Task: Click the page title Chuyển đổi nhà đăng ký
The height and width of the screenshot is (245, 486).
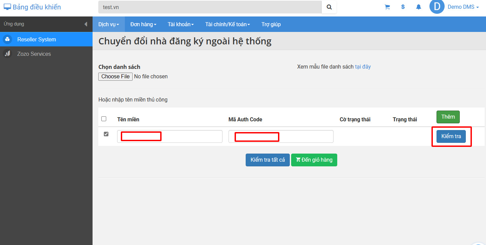Action: (185, 41)
